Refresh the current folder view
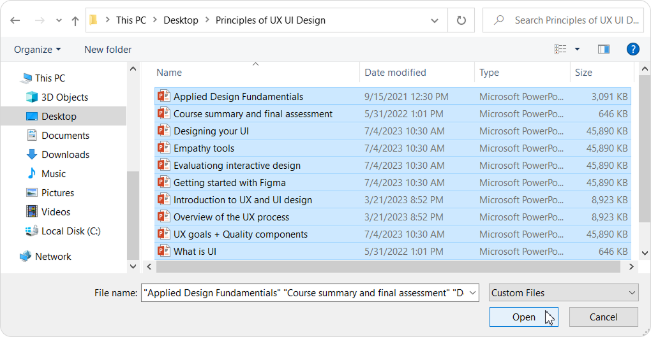Image resolution: width=651 pixels, height=337 pixels. pyautogui.click(x=461, y=20)
